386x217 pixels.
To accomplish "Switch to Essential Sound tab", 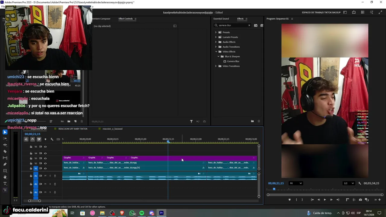I will (221, 19).
